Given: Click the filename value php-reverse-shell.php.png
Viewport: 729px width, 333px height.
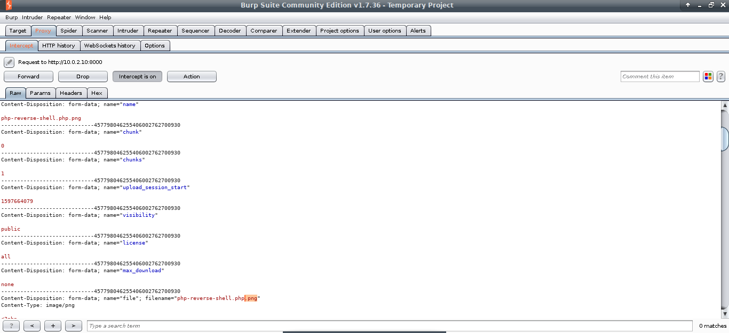Looking at the screenshot, I should (x=217, y=298).
